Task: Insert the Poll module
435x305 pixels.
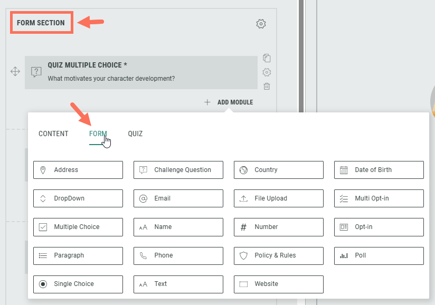Action: [x=379, y=255]
